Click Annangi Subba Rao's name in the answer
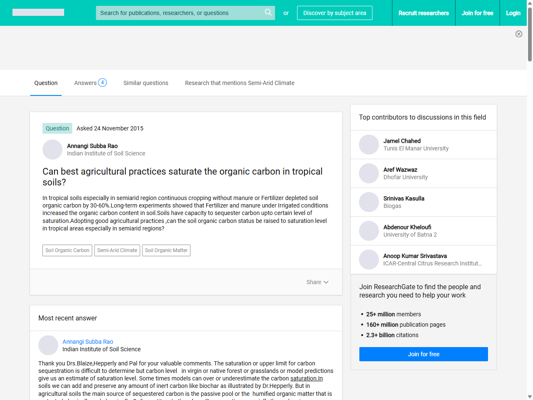Image resolution: width=533 pixels, height=400 pixels. tap(88, 342)
